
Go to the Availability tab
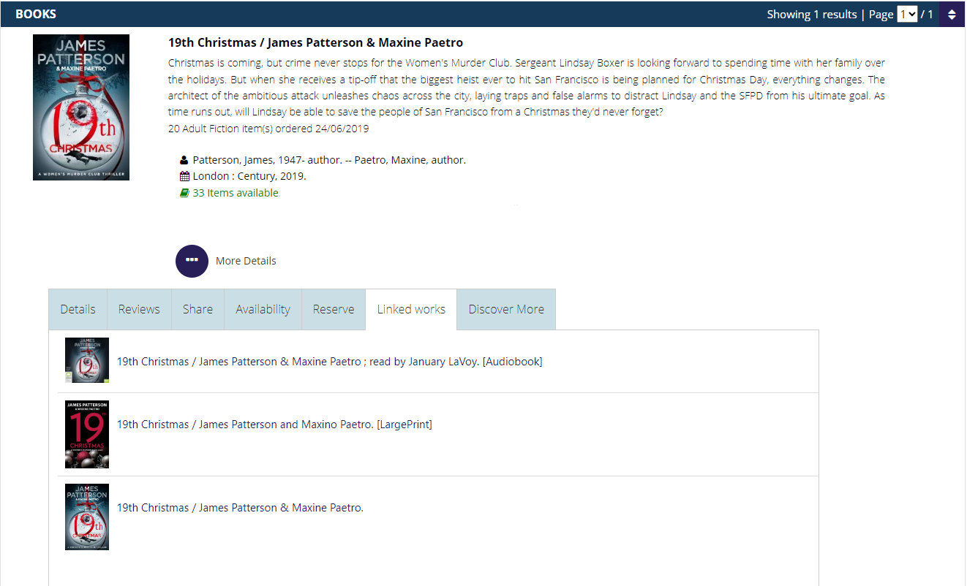(x=263, y=309)
